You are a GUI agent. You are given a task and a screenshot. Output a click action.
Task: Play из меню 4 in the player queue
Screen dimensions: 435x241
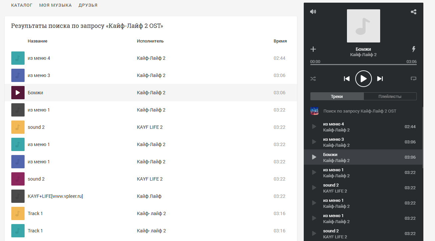[x=314, y=126]
